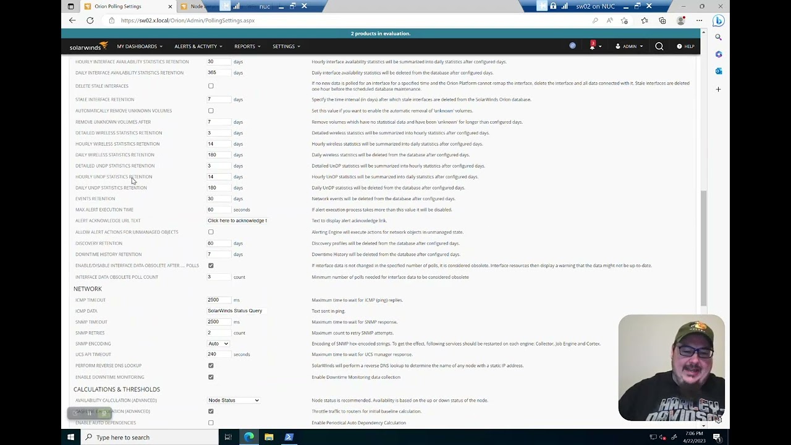
Task: Click the browser address bar URL
Action: pos(188,20)
